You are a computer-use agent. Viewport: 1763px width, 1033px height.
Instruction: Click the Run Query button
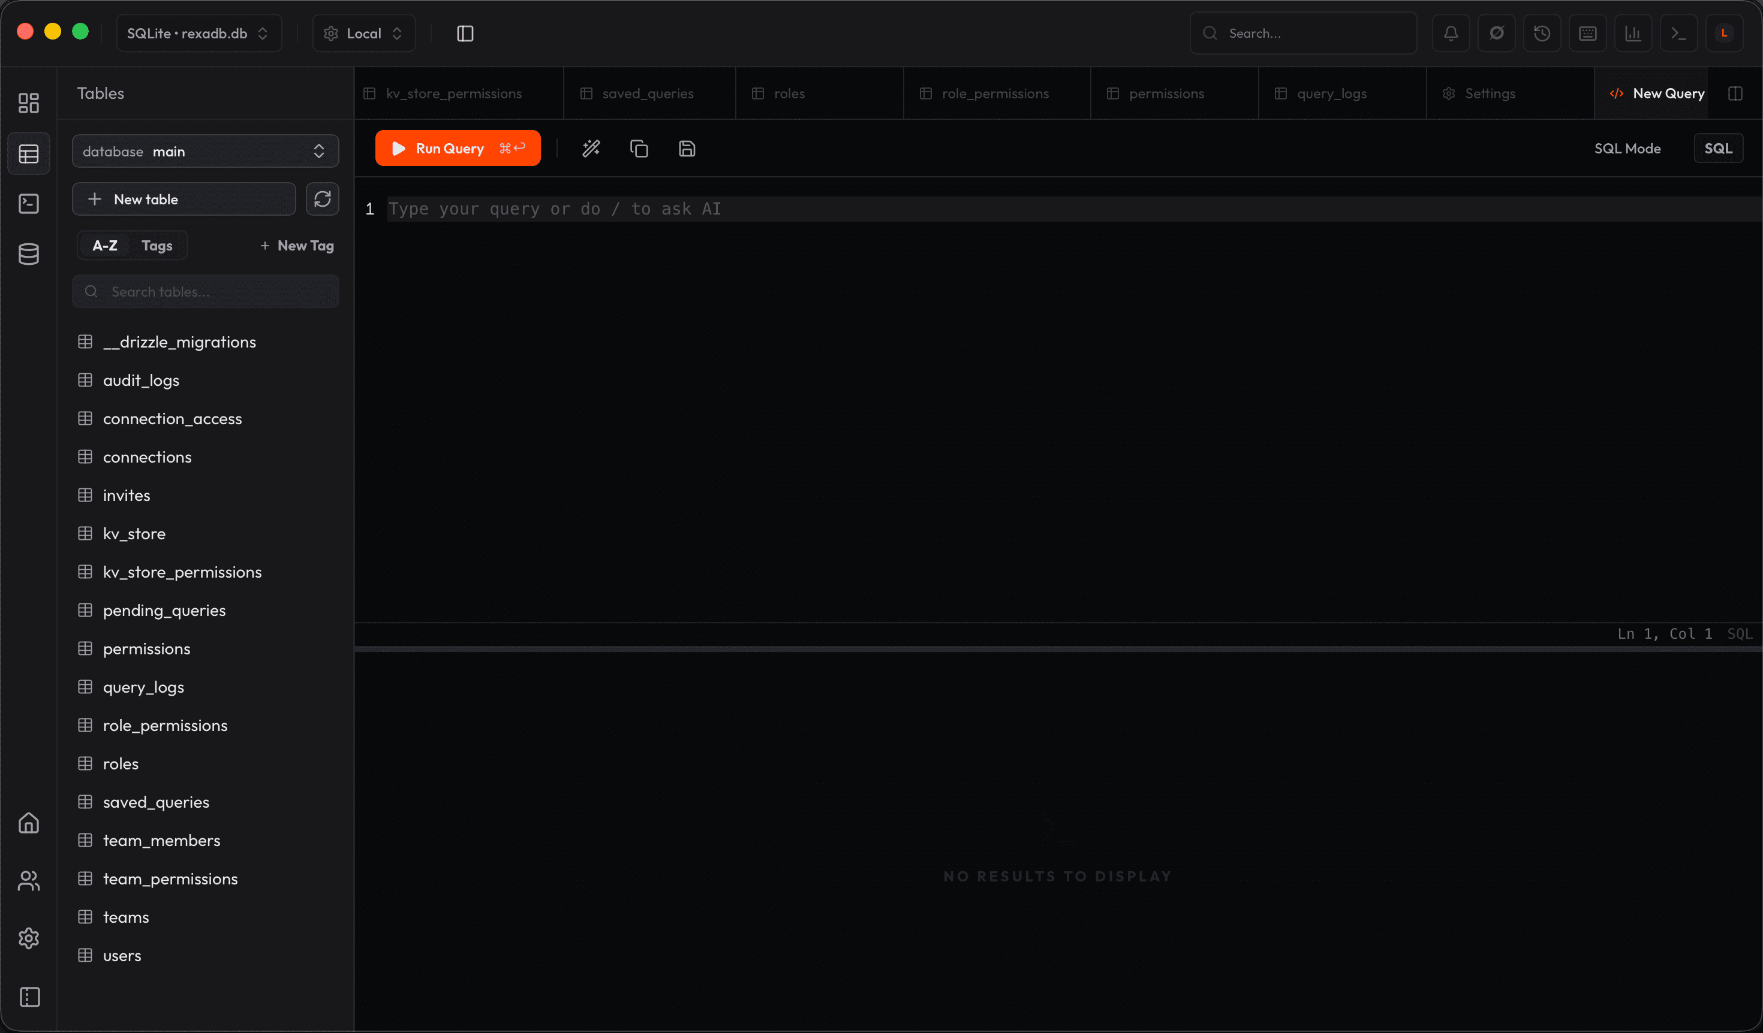coord(458,148)
